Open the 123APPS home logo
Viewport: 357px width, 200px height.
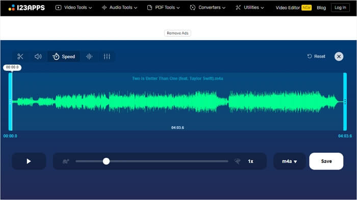click(27, 8)
